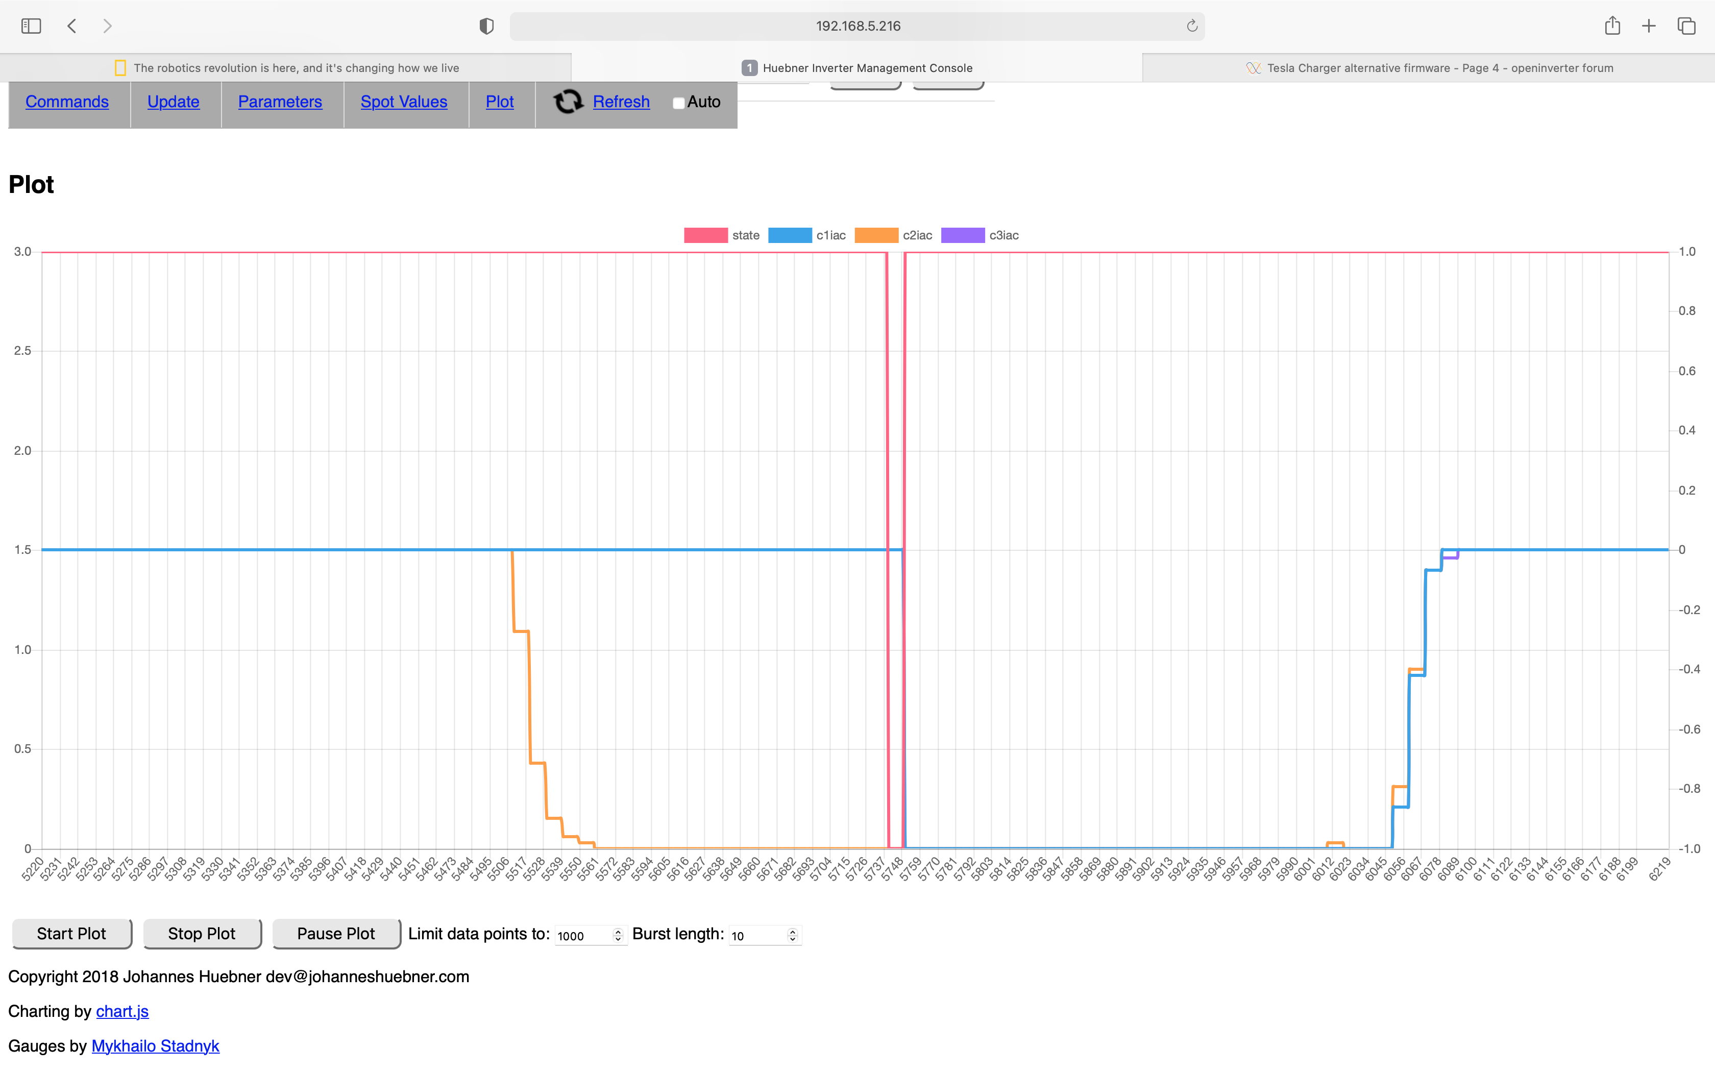Click the privacy shield icon
Screen dimensions: 1715x1072
click(486, 26)
